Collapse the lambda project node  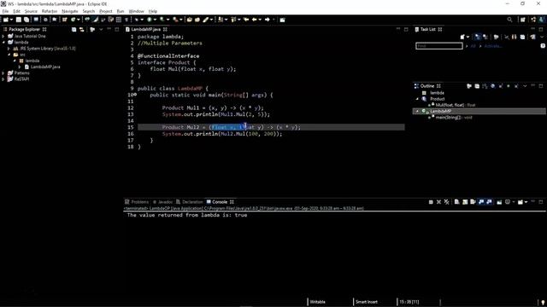click(x=3, y=43)
